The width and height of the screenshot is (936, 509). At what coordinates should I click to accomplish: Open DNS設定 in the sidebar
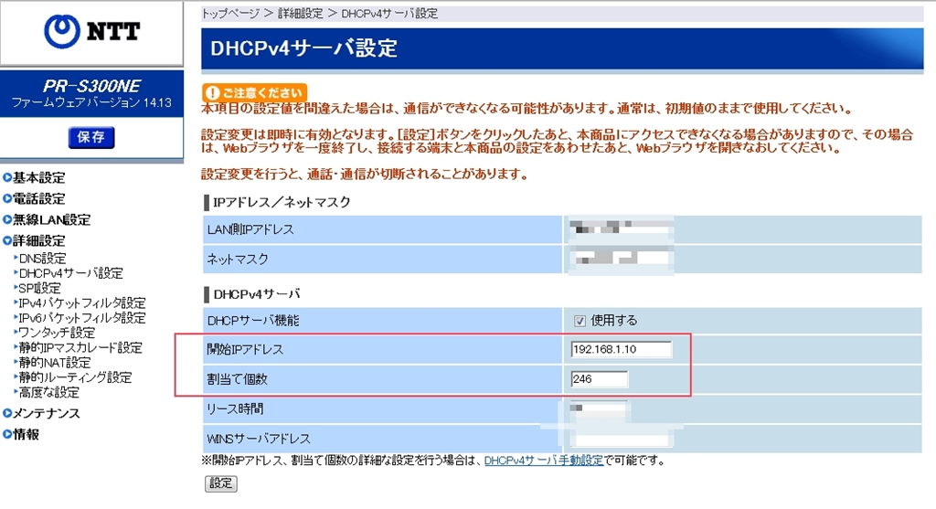click(x=42, y=259)
